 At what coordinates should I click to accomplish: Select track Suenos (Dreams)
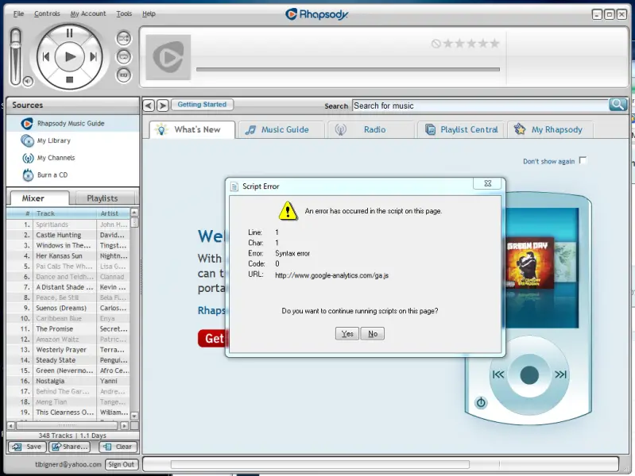pos(68,308)
